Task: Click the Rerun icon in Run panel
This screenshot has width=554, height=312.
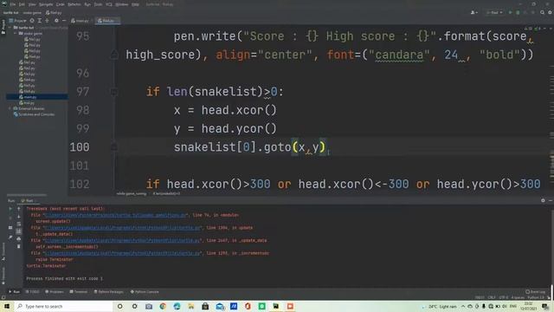Action: (x=10, y=209)
